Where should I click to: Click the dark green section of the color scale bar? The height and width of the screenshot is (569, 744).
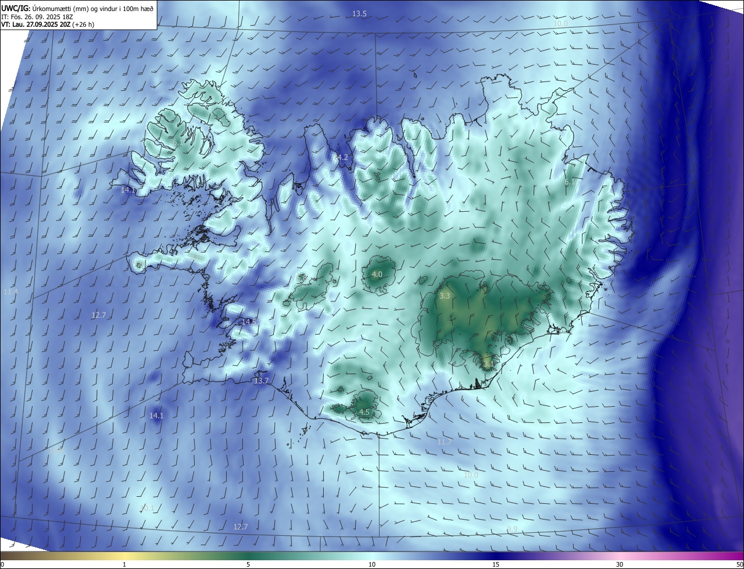[248, 556]
